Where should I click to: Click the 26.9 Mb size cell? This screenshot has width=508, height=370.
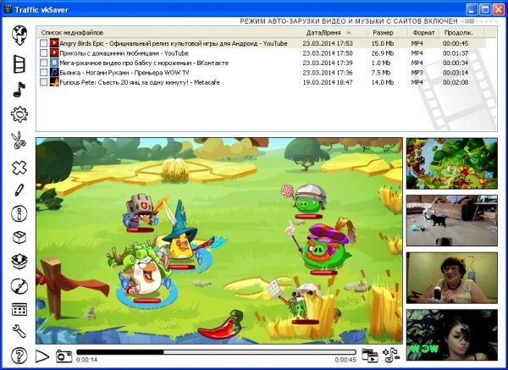click(383, 52)
